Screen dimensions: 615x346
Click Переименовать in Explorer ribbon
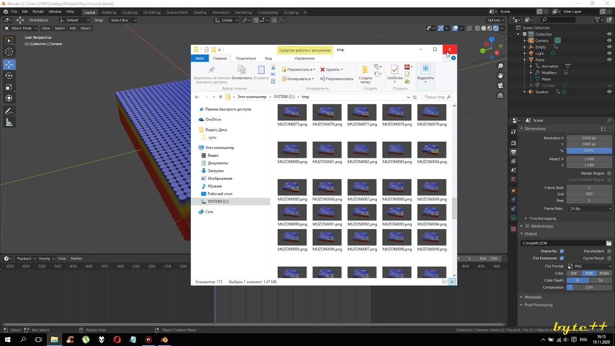(336, 79)
